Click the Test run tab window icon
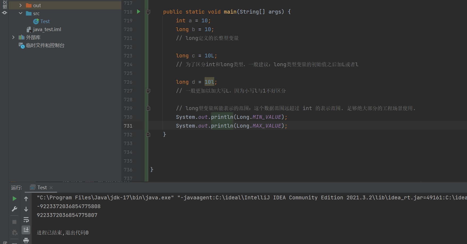 pyautogui.click(x=32, y=187)
